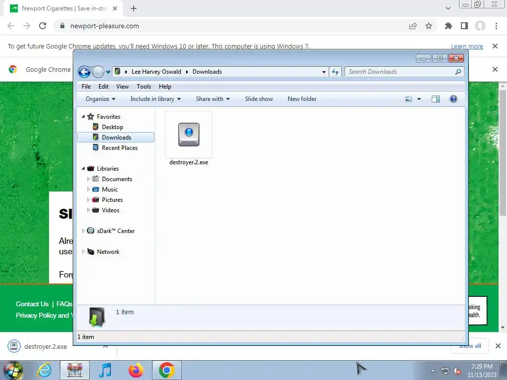Select the destroyer.2.exe file icon
507x380 pixels.
(189, 134)
